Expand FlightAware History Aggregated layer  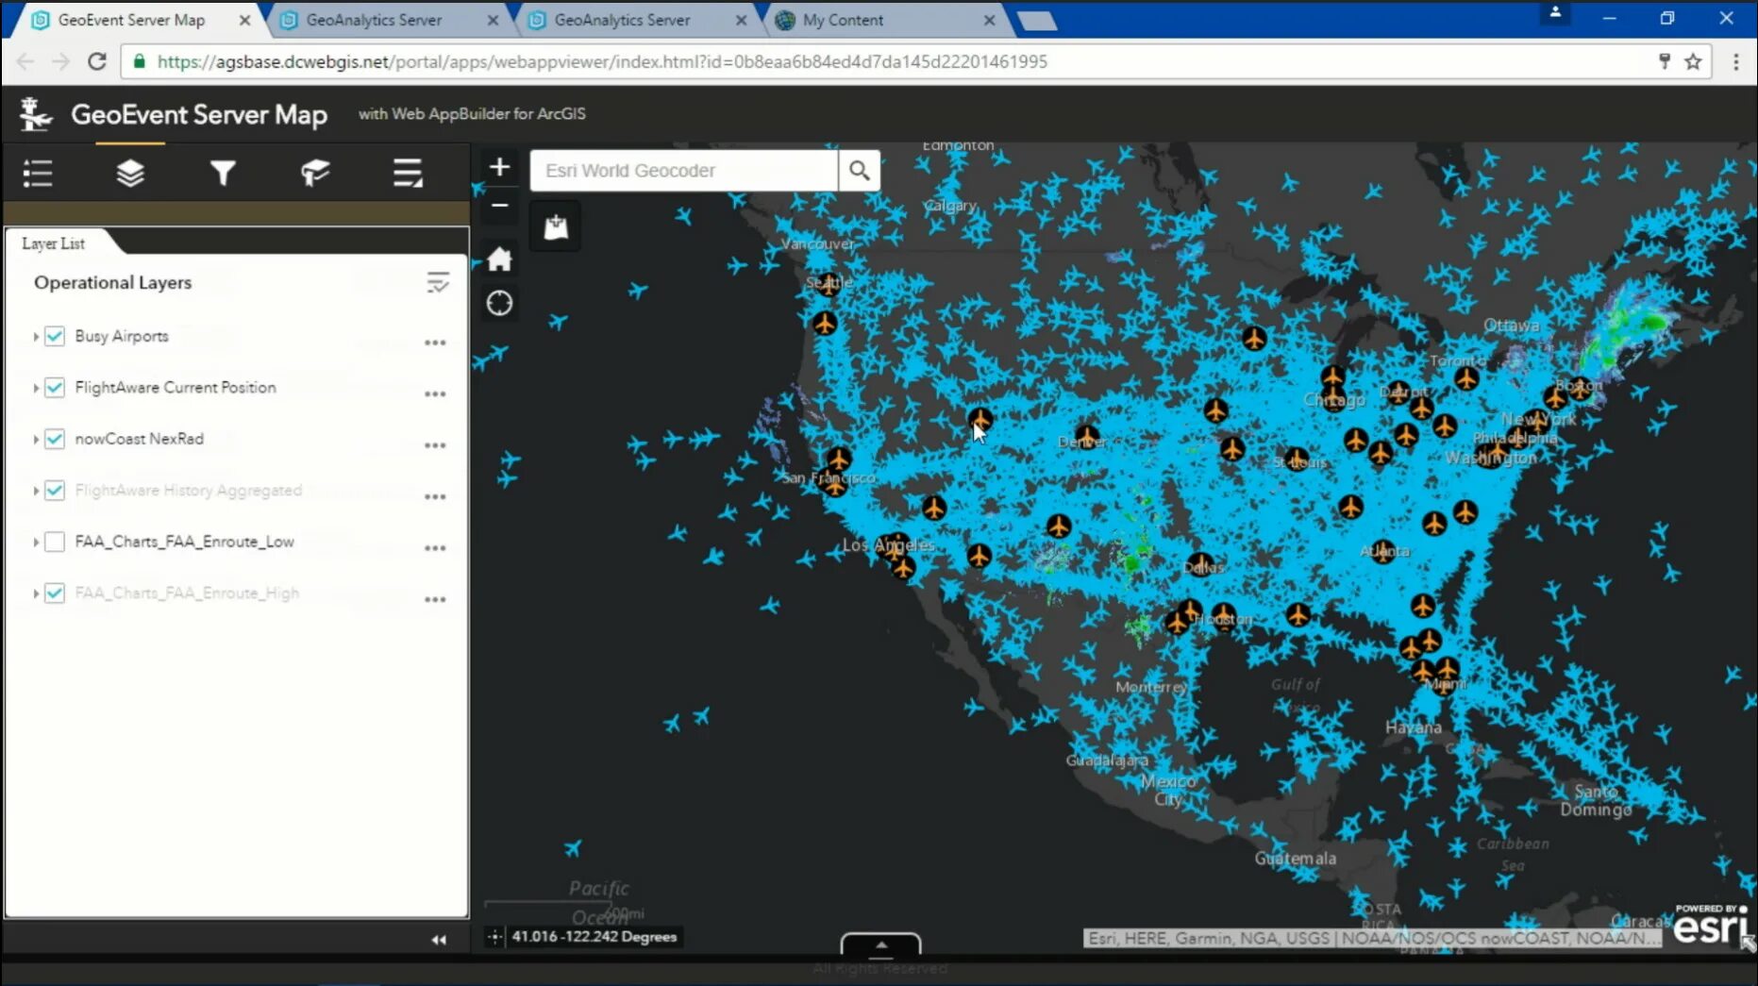click(36, 491)
